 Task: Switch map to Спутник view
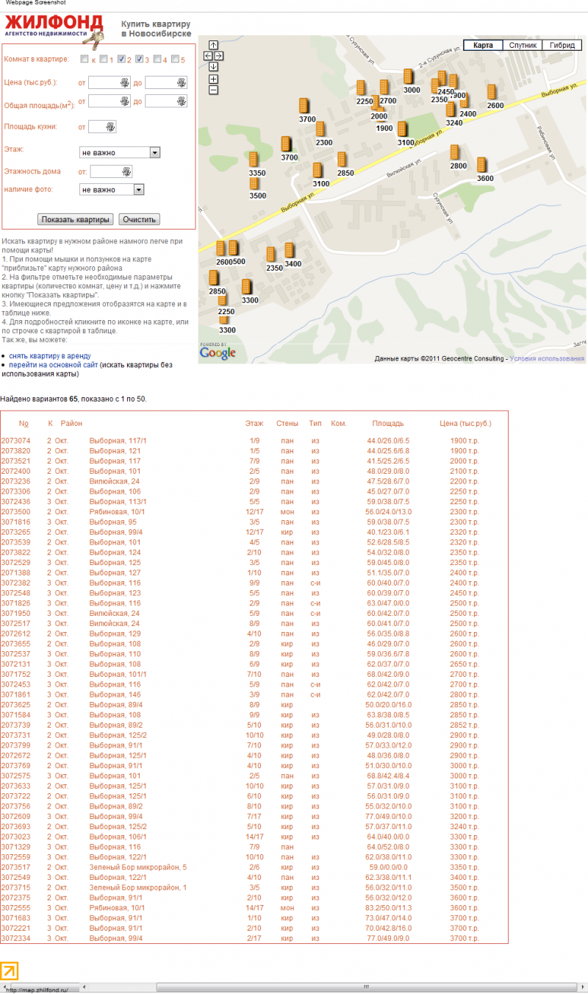pyautogui.click(x=523, y=45)
